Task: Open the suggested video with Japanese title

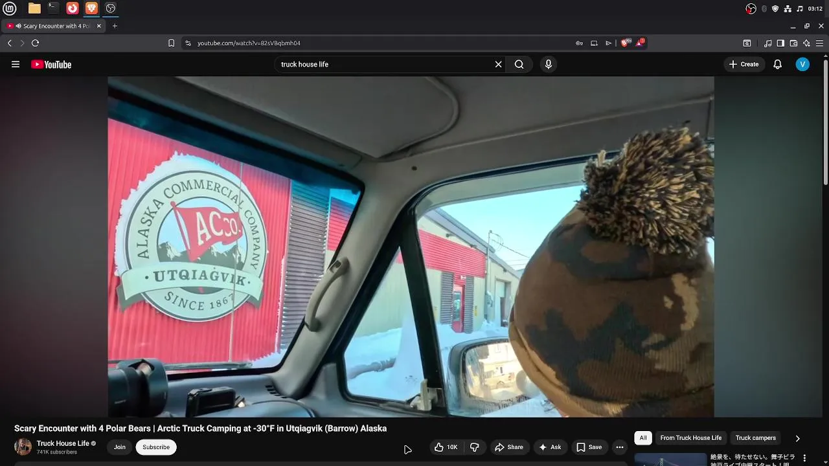Action: 753,458
